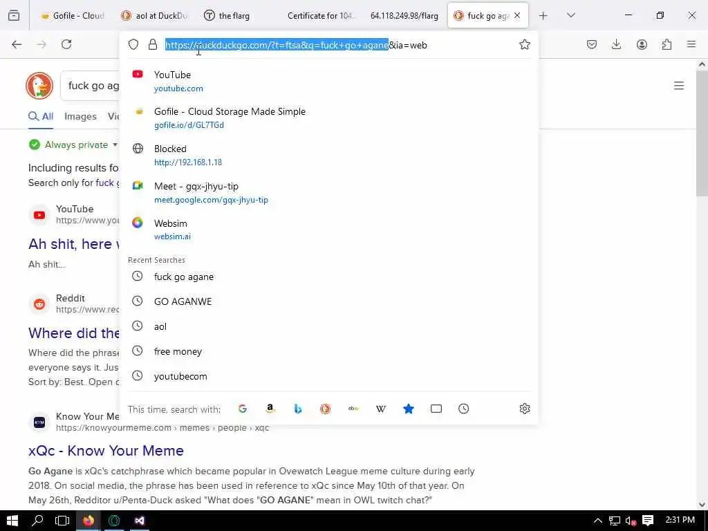The image size is (708, 531).
Task: Search bookmarks with the blue star
Action: pyautogui.click(x=408, y=409)
